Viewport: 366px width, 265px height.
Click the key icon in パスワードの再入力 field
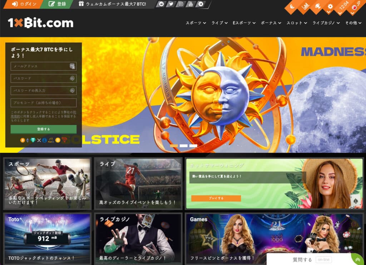tap(72, 90)
